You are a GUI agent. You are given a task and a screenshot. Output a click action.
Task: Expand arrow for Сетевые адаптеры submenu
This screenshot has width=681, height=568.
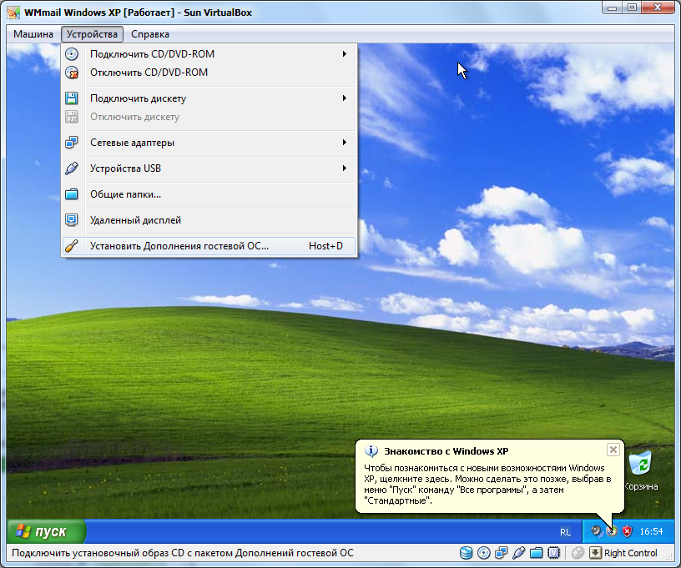coord(345,143)
